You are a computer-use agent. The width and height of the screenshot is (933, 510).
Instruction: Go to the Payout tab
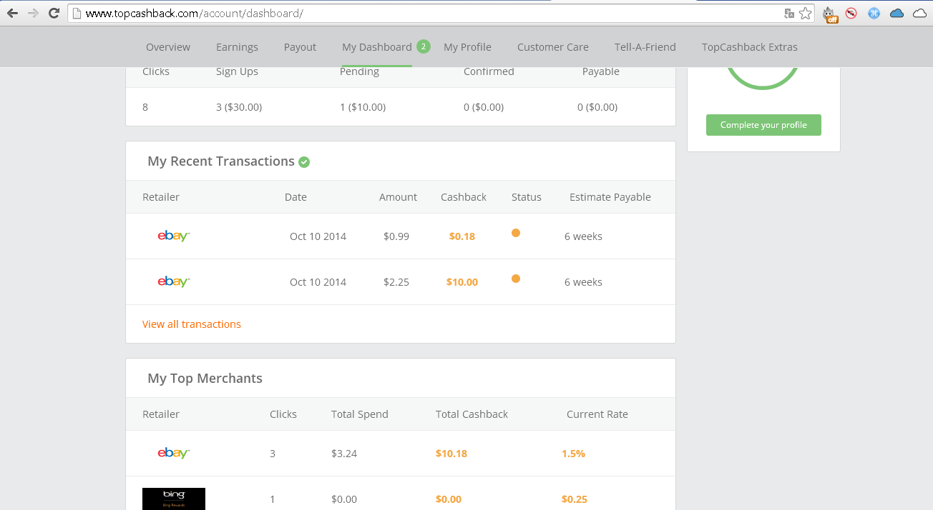(x=300, y=47)
